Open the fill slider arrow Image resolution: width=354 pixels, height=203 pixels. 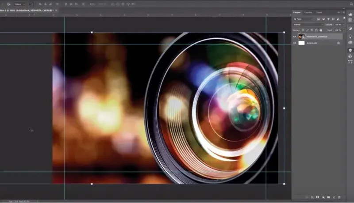(x=343, y=30)
